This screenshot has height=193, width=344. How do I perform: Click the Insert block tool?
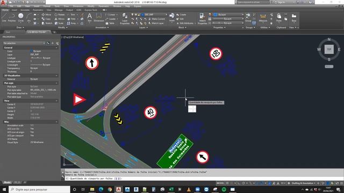pyautogui.click(x=172, y=17)
